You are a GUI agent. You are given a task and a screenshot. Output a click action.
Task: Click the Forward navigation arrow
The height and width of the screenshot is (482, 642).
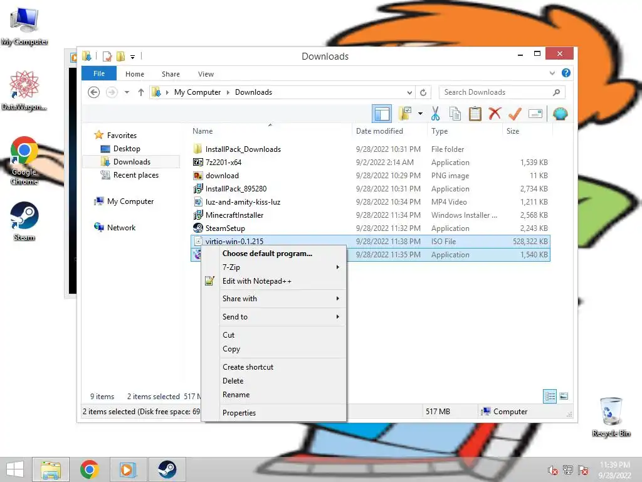[x=112, y=92]
